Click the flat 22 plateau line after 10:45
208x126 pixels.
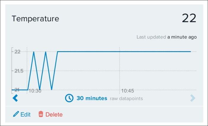155,52
